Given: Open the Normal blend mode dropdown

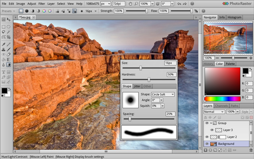Looking at the screenshot, I should point(214,112).
